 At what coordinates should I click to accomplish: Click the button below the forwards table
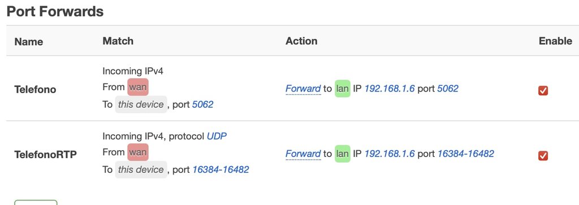36,202
